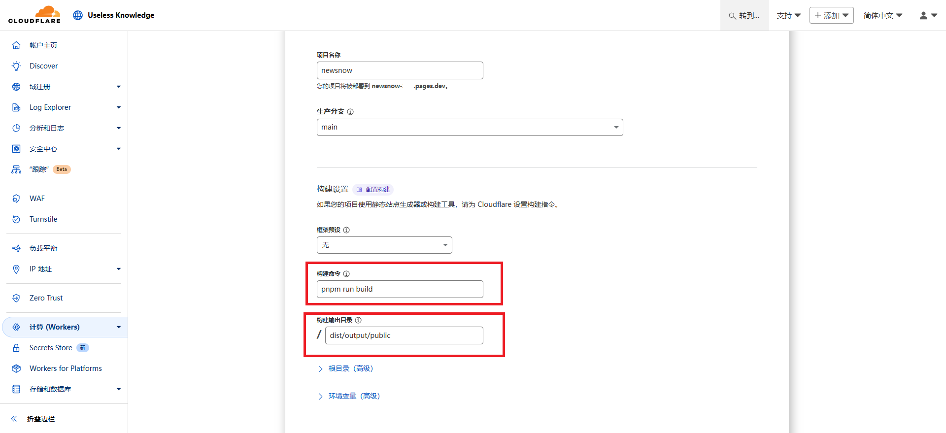Click the Cloudflare logo

pyautogui.click(x=34, y=15)
